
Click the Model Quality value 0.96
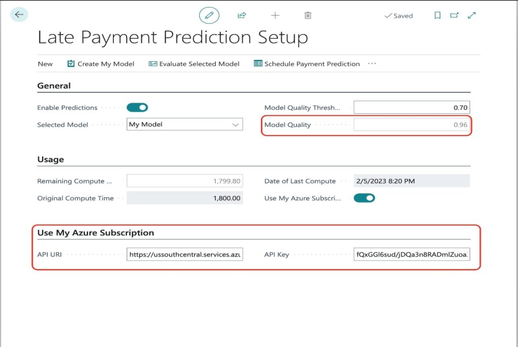[x=412, y=124]
